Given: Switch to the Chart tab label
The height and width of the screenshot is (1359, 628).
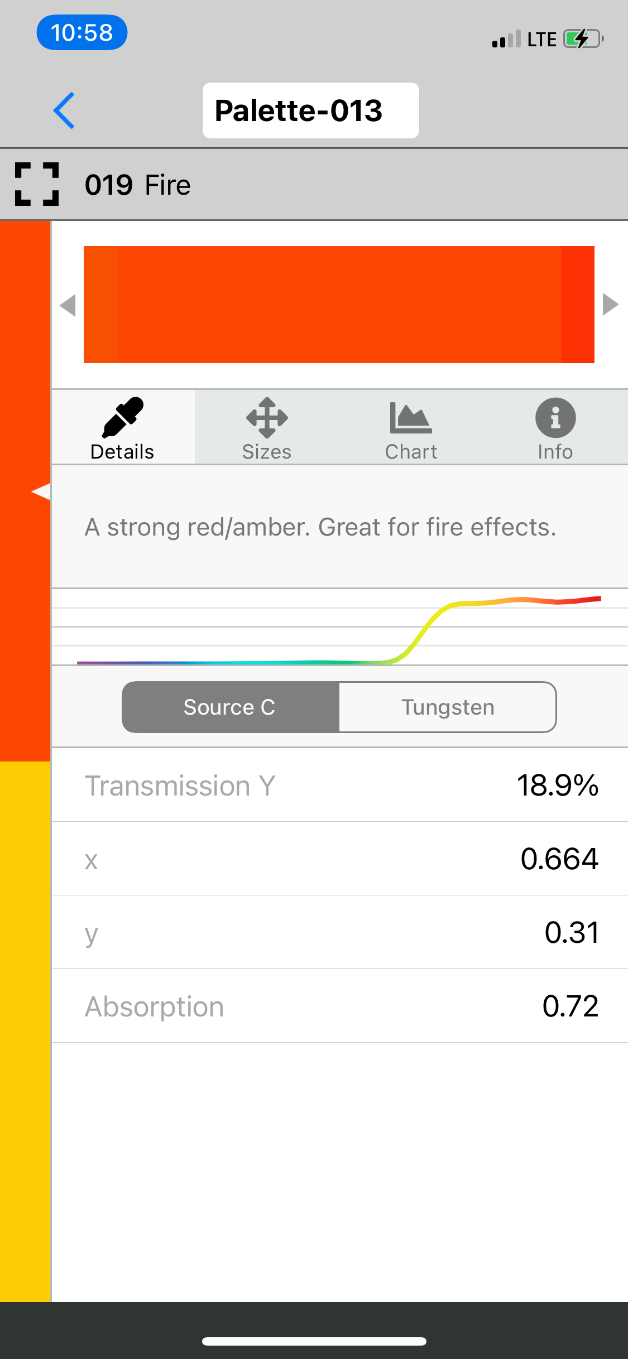Looking at the screenshot, I should click(x=411, y=452).
